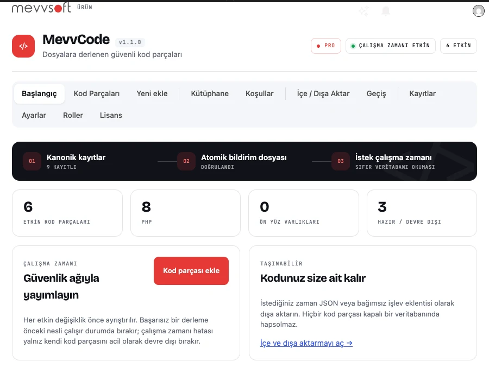Open the 6 ETKİN KOD PARÇALARI stat card
489x380 pixels.
(x=67, y=213)
